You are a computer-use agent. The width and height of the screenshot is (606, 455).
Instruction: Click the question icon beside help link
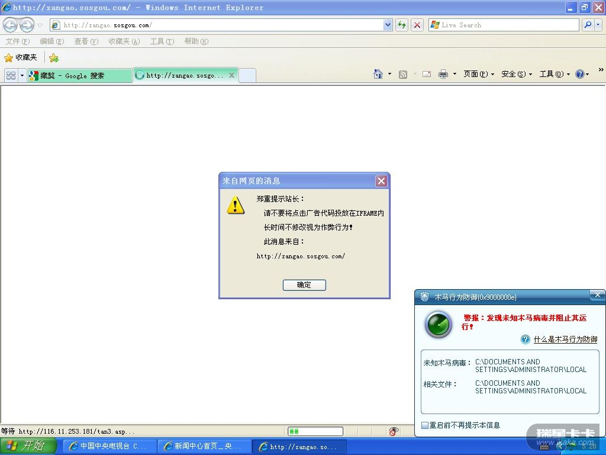526,339
